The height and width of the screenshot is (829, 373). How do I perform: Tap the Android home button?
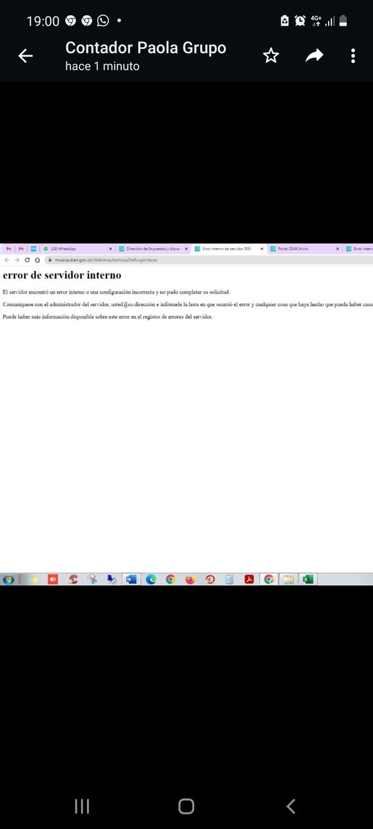pos(186,806)
